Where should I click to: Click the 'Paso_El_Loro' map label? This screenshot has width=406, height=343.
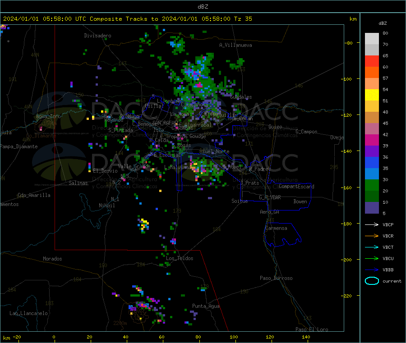312,329
